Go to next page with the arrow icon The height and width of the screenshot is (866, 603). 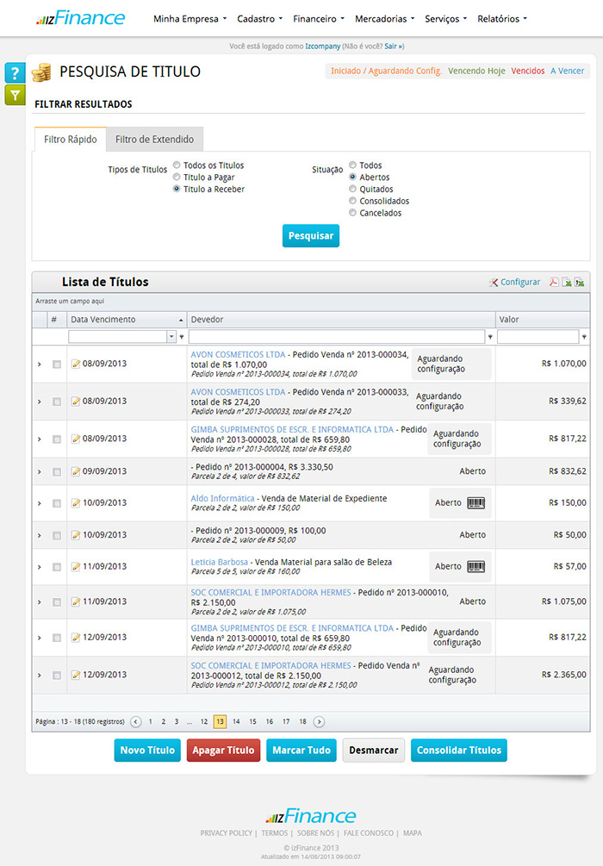point(320,721)
